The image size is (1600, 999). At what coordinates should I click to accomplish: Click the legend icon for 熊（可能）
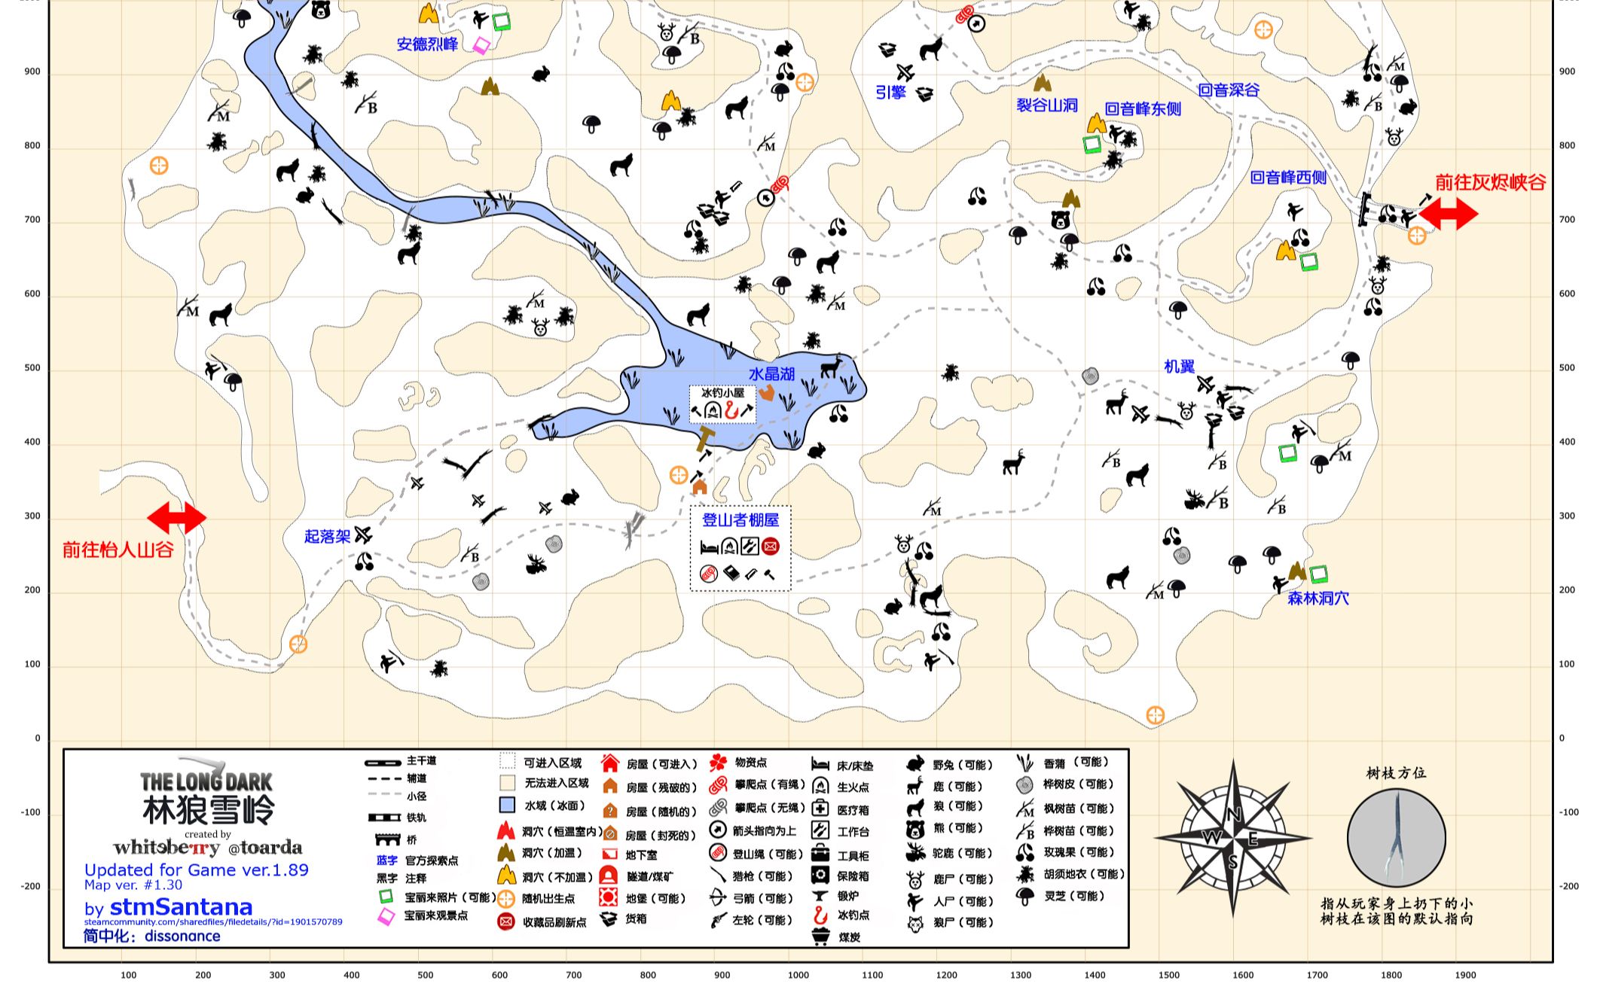pos(915,829)
